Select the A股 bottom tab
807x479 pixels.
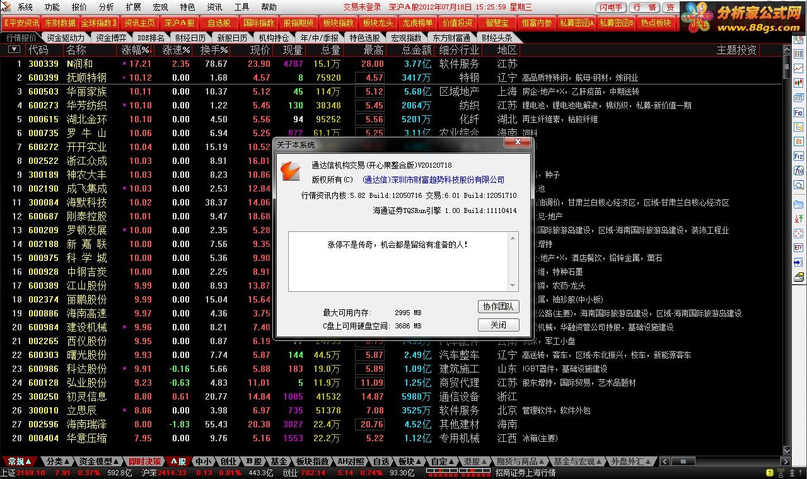178,461
